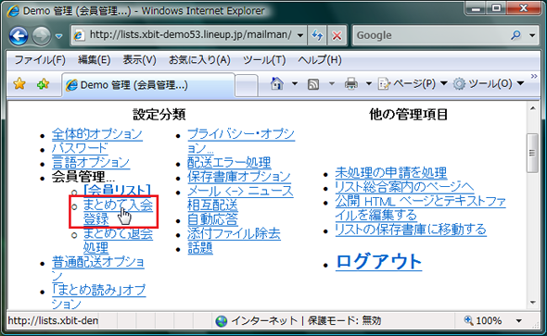Open the パスワード link

[80, 148]
